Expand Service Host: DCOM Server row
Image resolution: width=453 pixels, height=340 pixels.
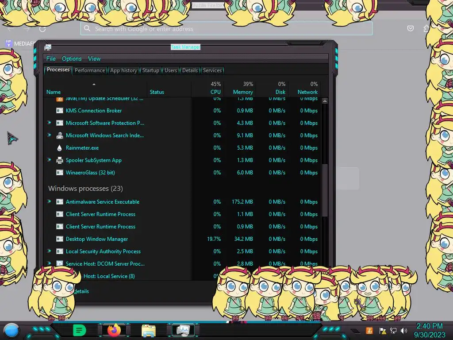(49, 263)
